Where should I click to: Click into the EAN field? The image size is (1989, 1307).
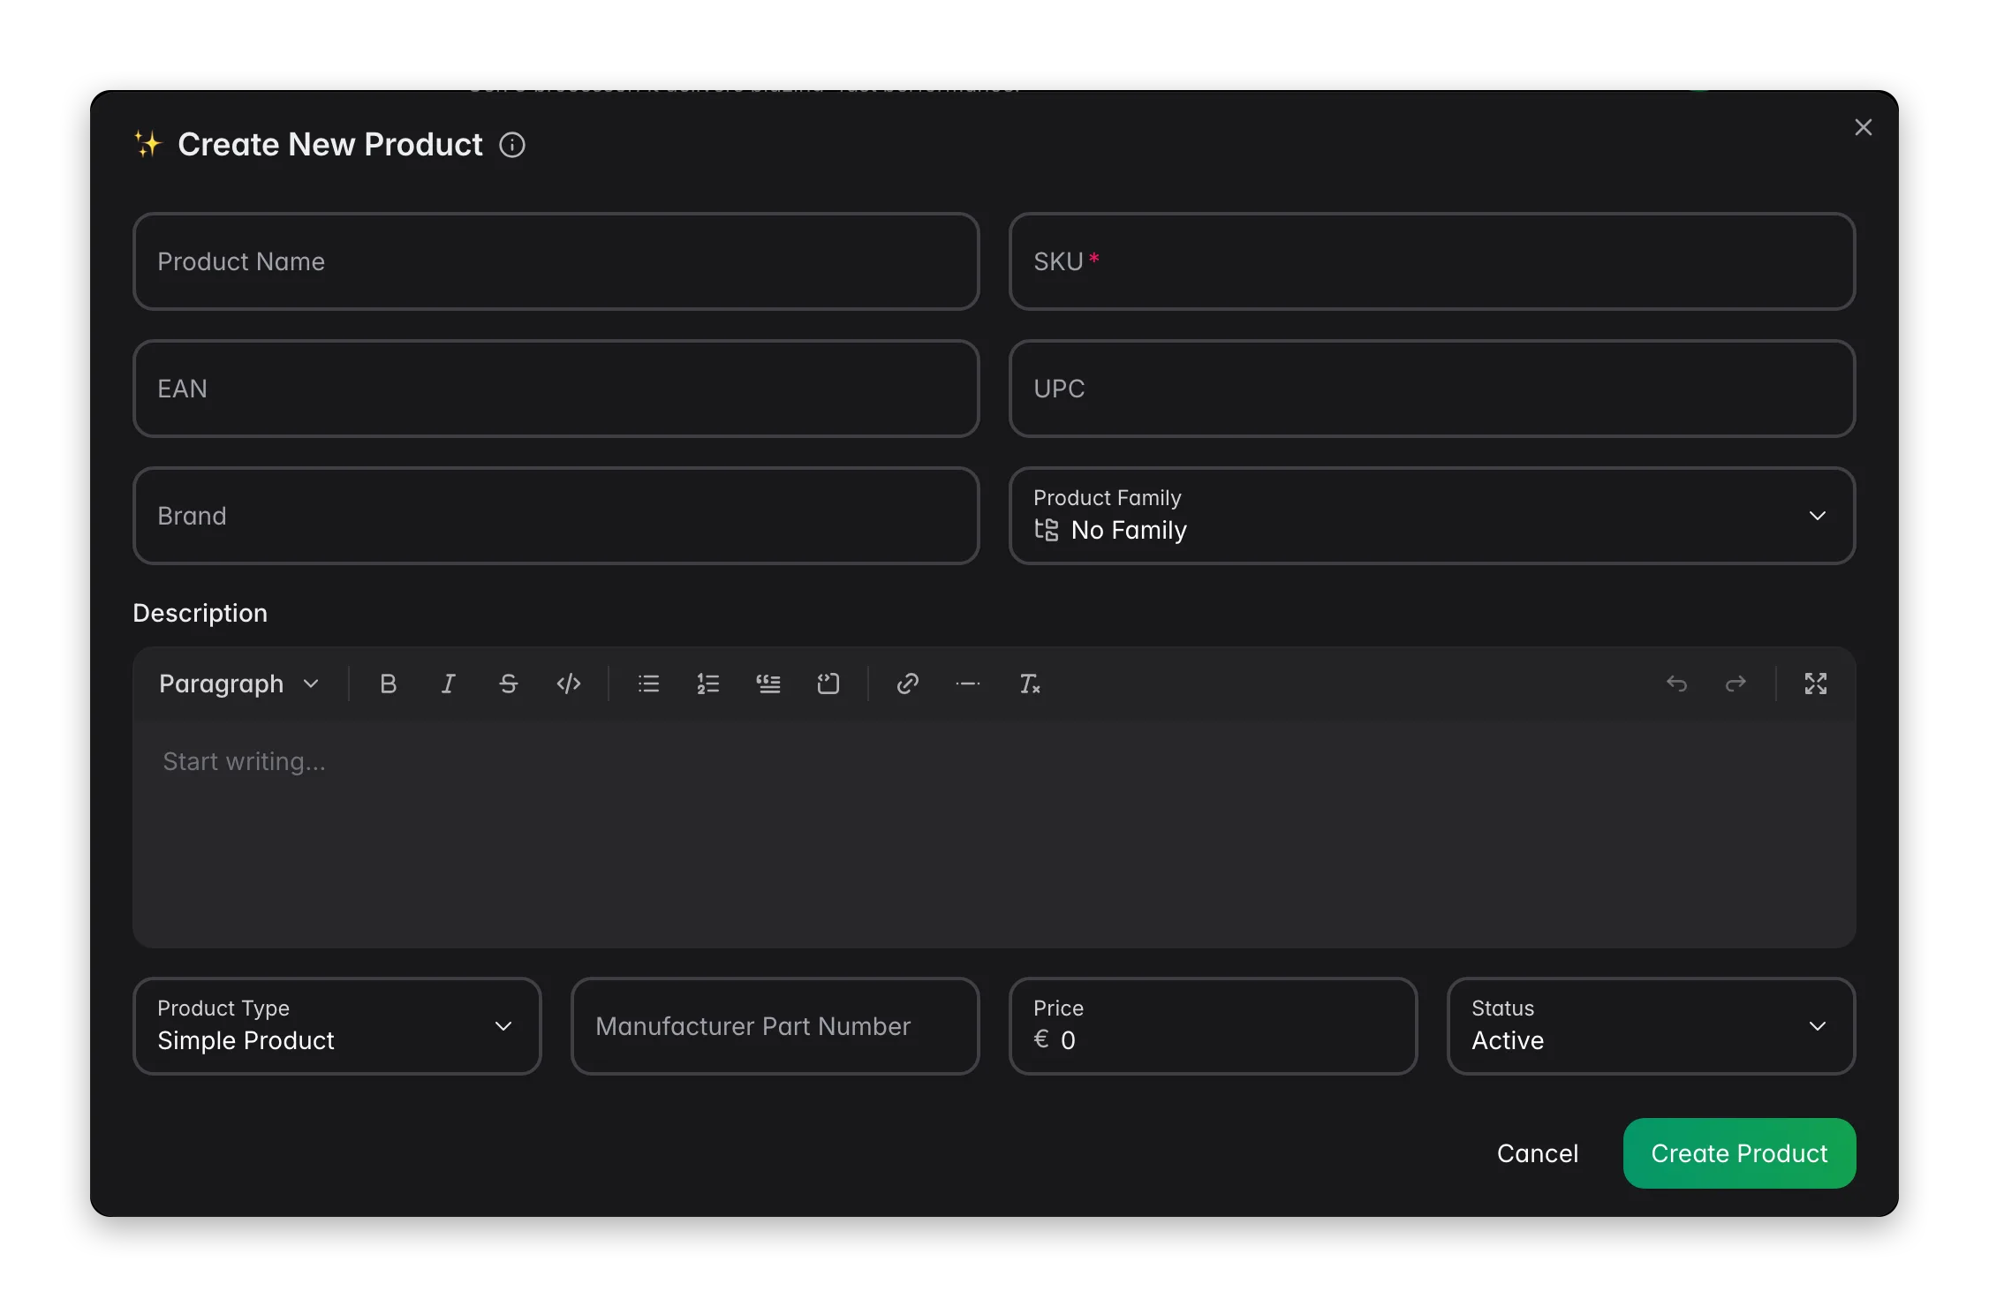[x=556, y=389]
